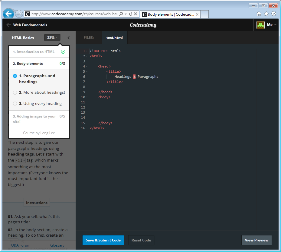Click the pixel avatar icon
Screen dimensions: 281x252
point(260,25)
